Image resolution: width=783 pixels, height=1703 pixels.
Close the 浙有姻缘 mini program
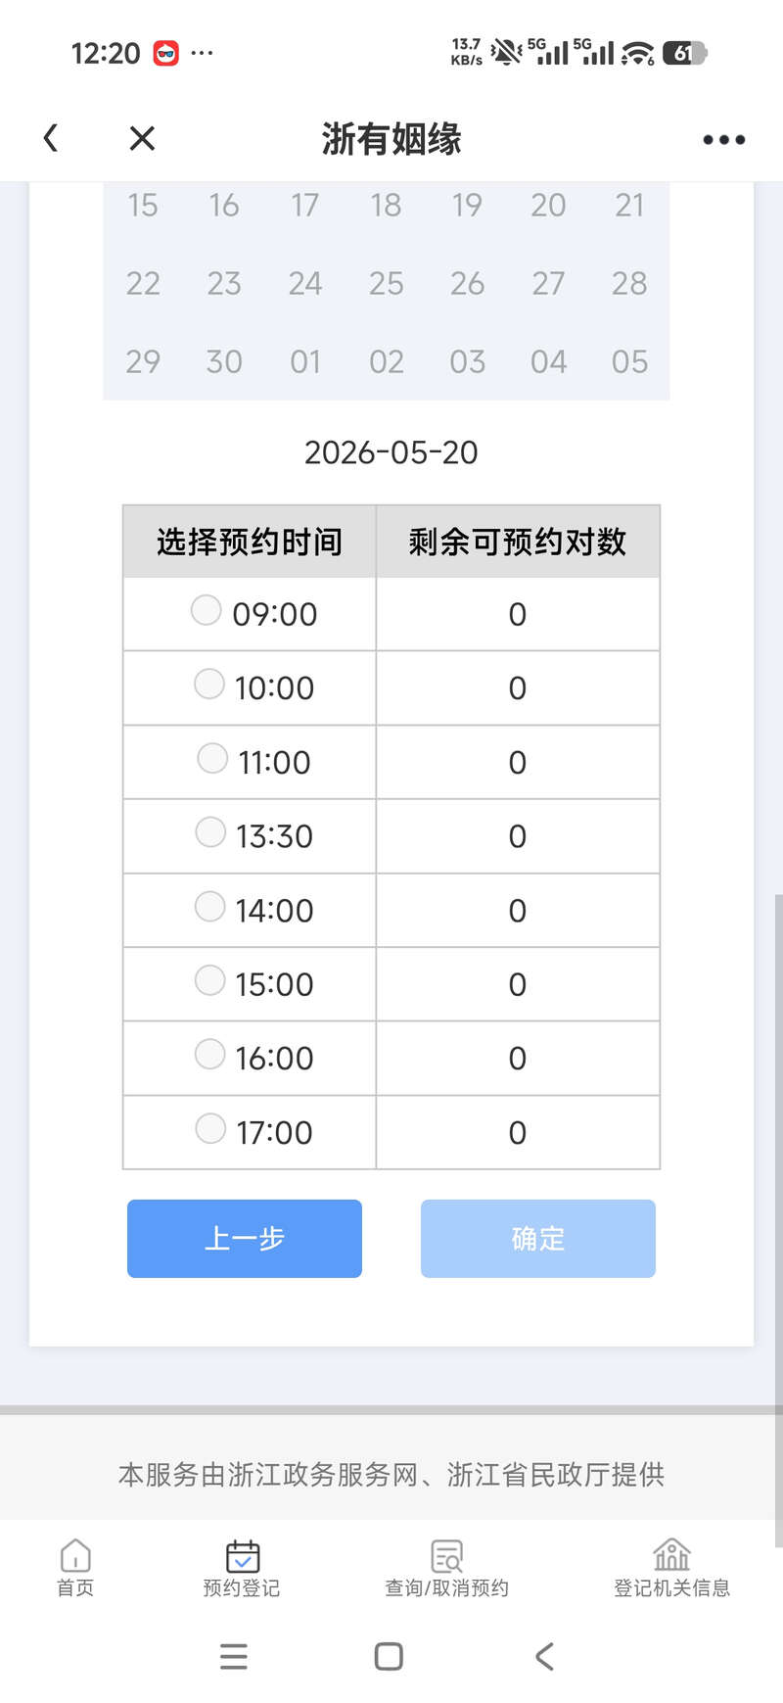(x=142, y=138)
